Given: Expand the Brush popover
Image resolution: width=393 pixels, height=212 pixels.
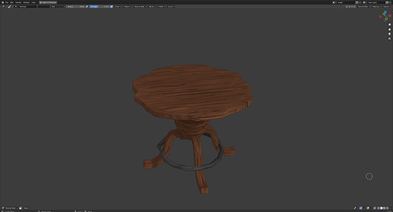Looking at the screenshot, I should [x=118, y=6].
